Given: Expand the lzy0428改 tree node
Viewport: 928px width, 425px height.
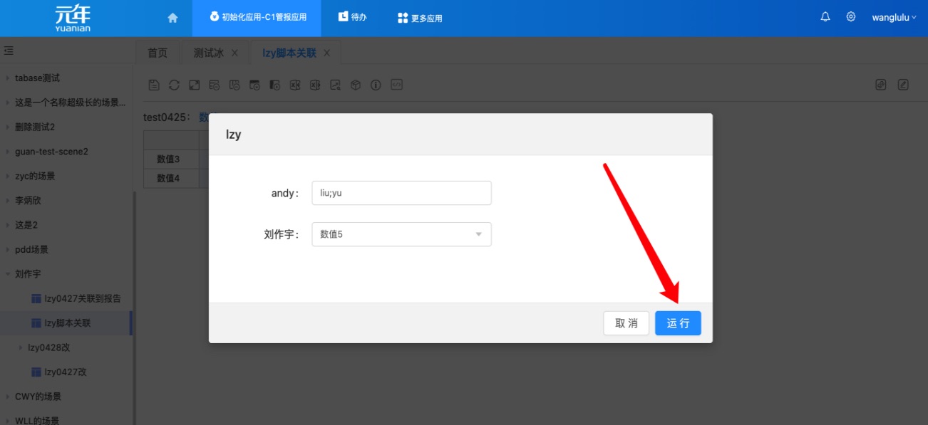Looking at the screenshot, I should [x=21, y=347].
